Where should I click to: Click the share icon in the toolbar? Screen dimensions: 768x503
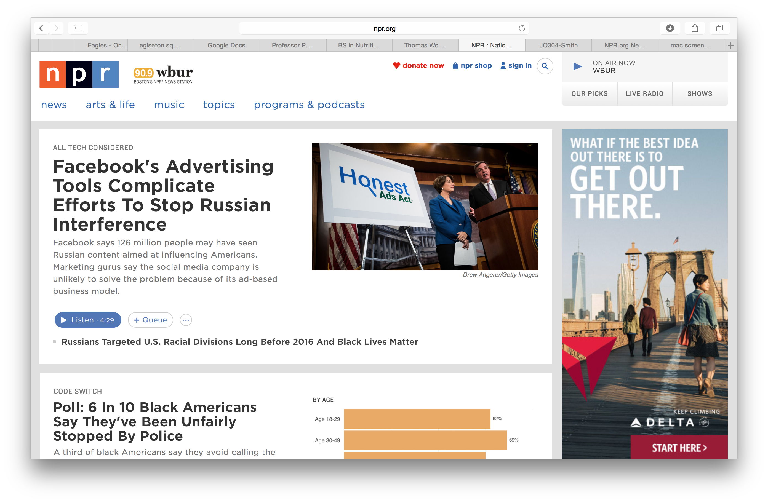pyautogui.click(x=695, y=28)
